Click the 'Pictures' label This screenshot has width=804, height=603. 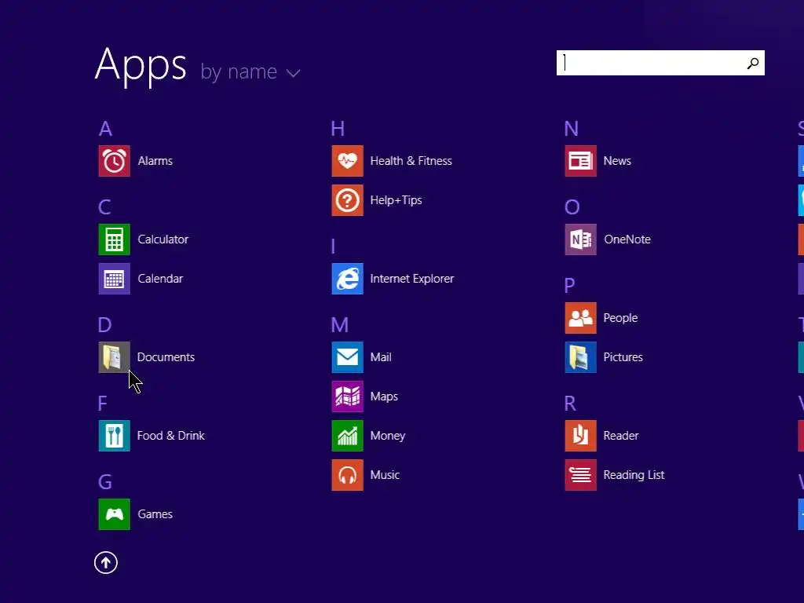(623, 357)
